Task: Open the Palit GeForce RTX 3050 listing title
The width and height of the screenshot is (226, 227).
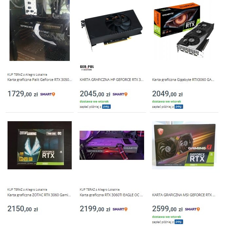Action: tap(40, 80)
